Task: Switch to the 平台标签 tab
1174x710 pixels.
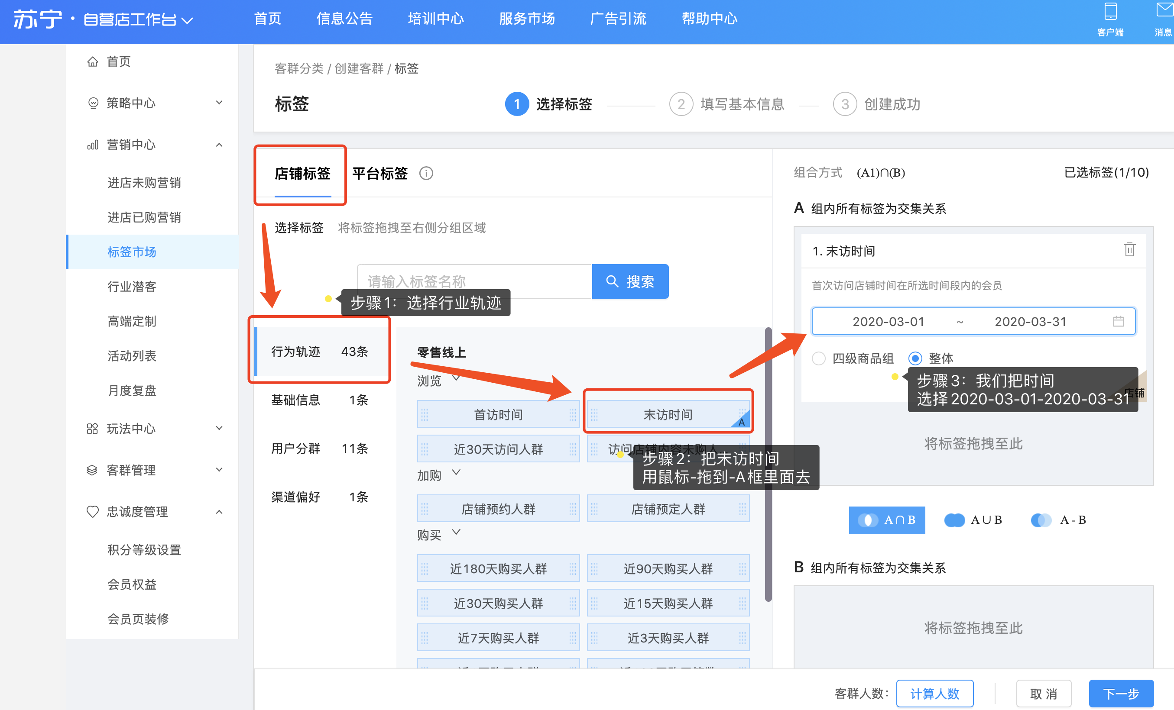Action: [x=380, y=173]
